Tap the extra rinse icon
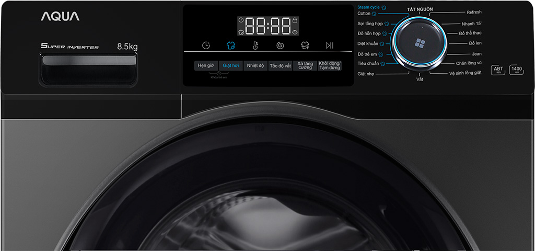 click(x=305, y=45)
